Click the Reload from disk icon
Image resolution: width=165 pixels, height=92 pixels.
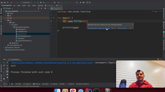pyautogui.click(x=8, y=3)
